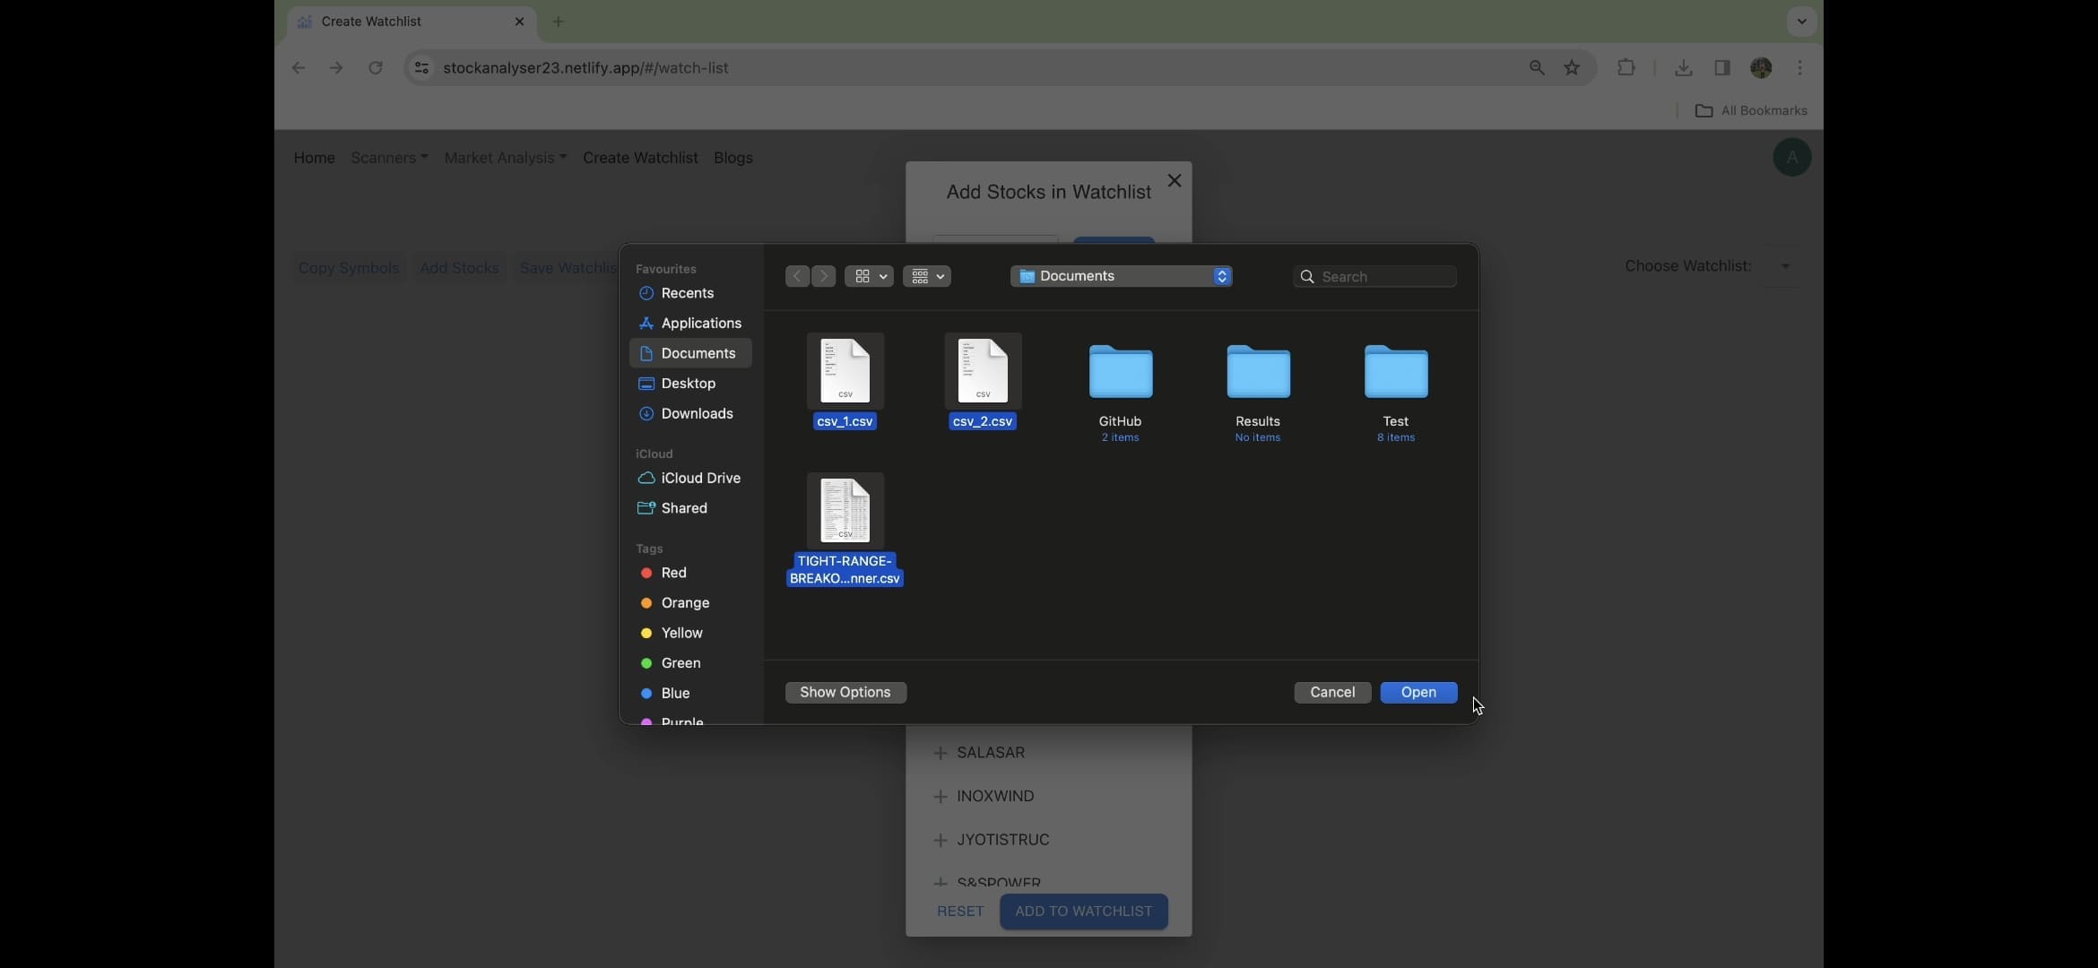The height and width of the screenshot is (968, 2098).
Task: Switch to the Blogs tab
Action: (x=732, y=158)
